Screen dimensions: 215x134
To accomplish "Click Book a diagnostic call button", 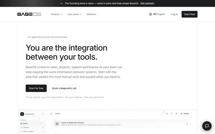I will click(x=64, y=88).
